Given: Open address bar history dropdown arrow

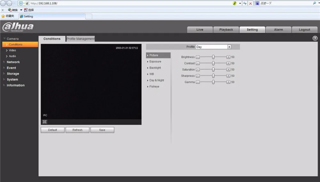Looking at the screenshot, I should tap(240, 3).
